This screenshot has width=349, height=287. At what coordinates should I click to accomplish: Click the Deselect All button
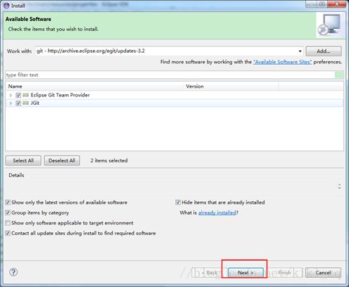62,160
